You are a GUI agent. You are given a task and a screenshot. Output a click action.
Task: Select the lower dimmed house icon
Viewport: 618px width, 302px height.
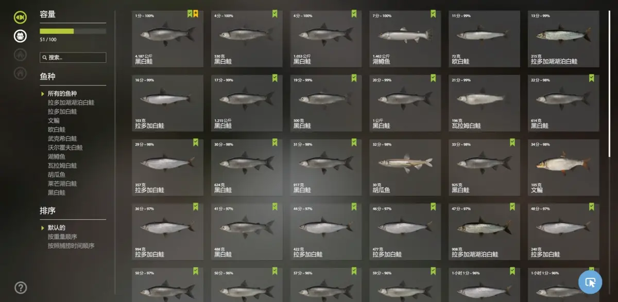click(x=20, y=74)
